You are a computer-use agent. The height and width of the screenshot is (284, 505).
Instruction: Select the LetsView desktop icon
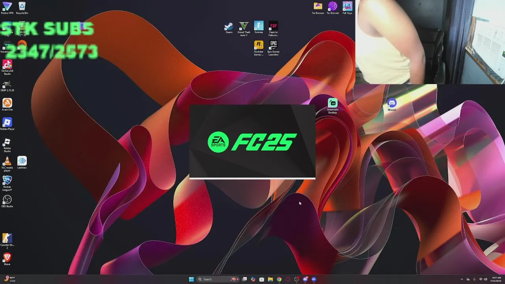tap(22, 163)
